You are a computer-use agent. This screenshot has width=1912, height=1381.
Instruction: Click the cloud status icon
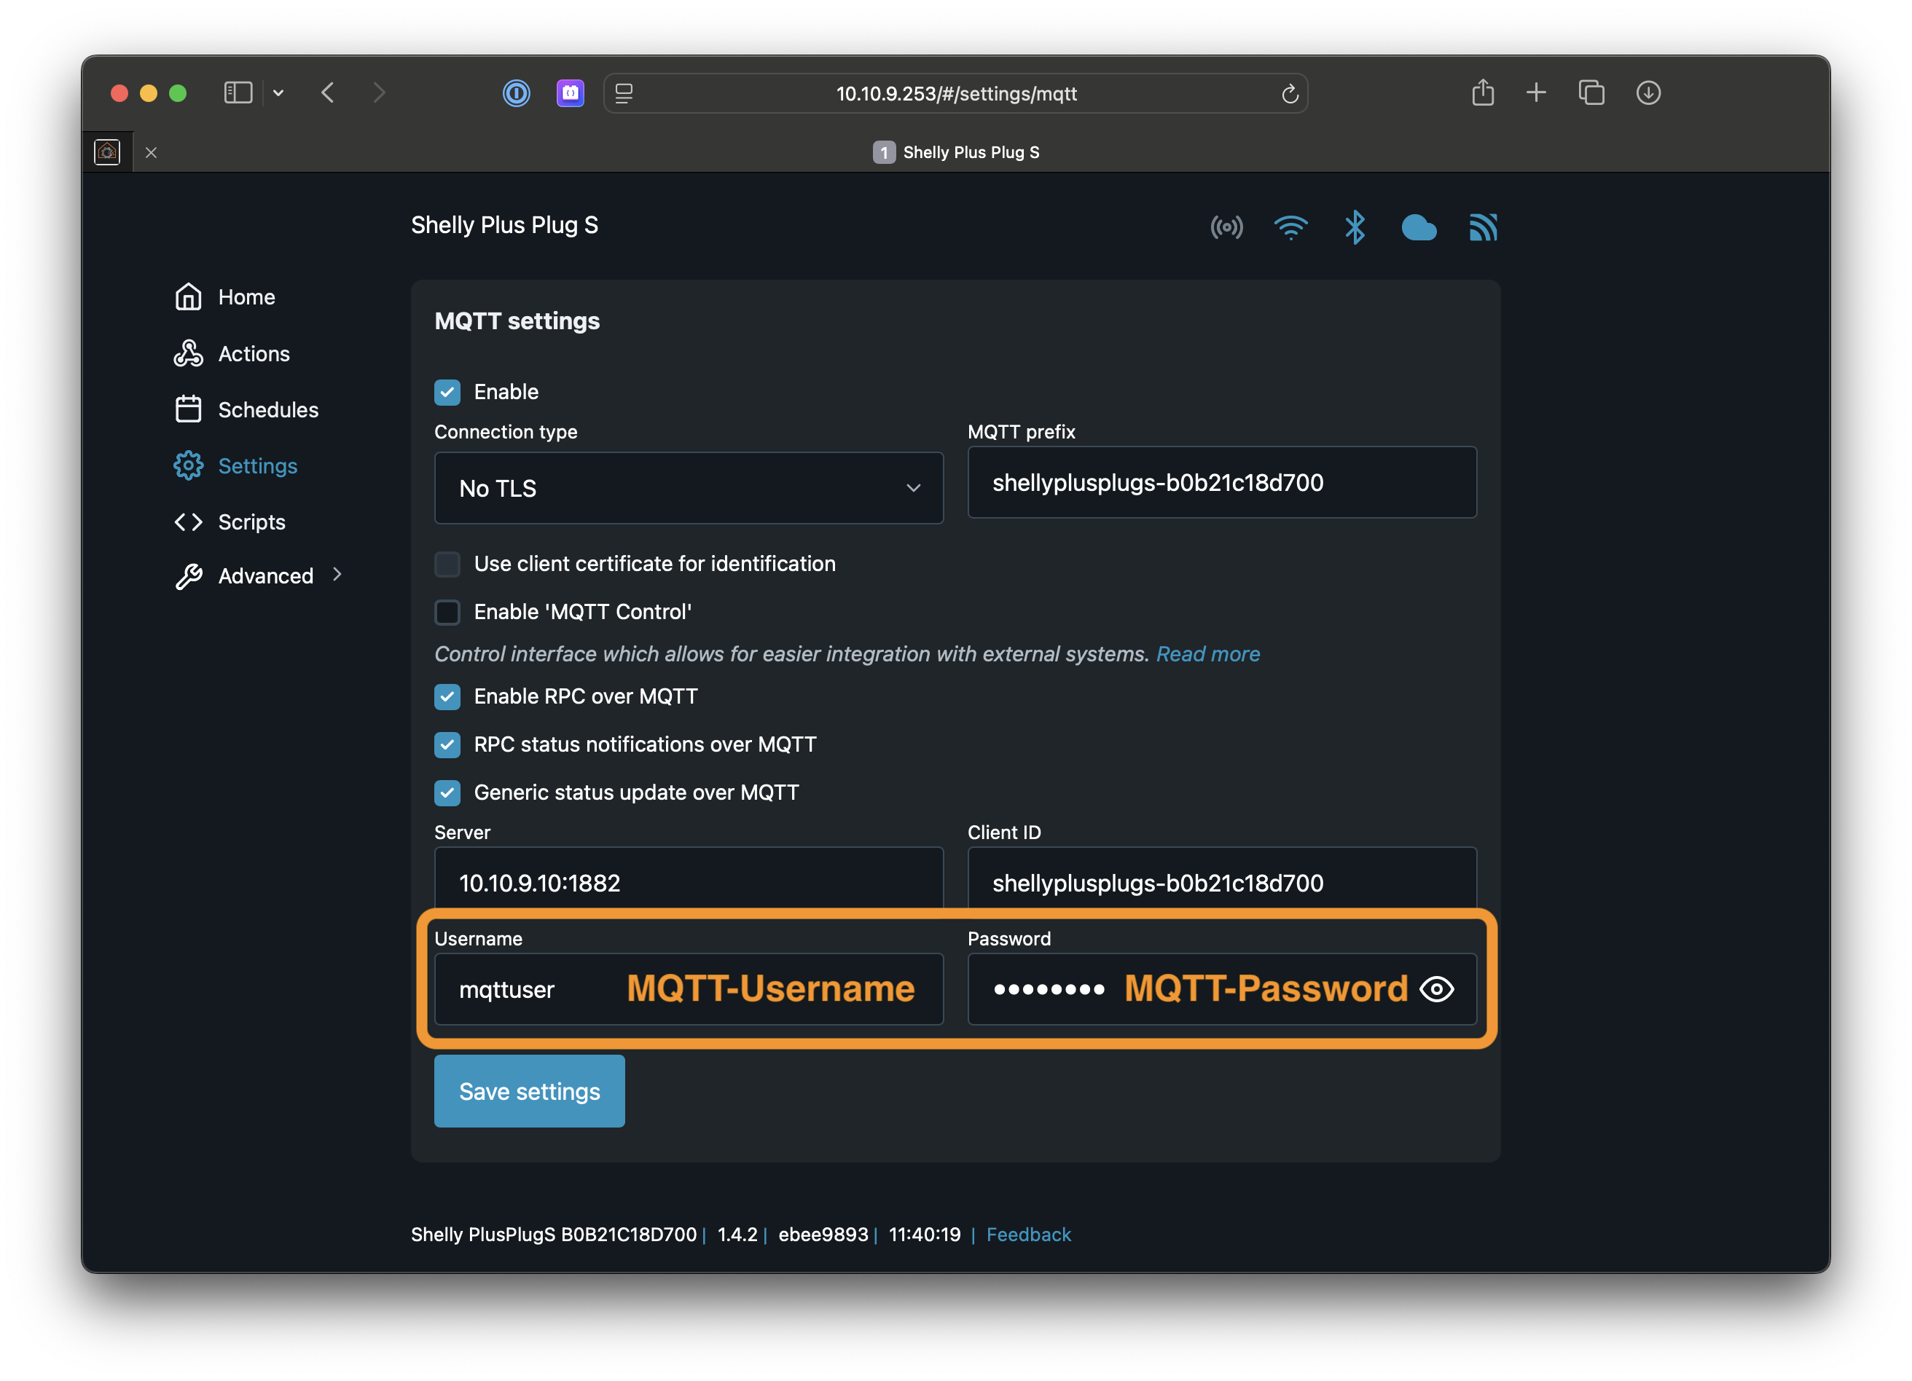(1419, 227)
